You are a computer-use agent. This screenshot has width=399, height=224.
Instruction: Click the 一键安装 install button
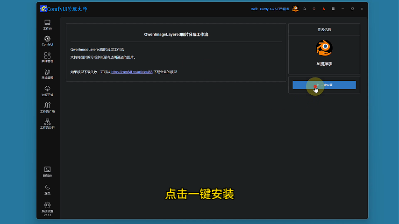324,85
